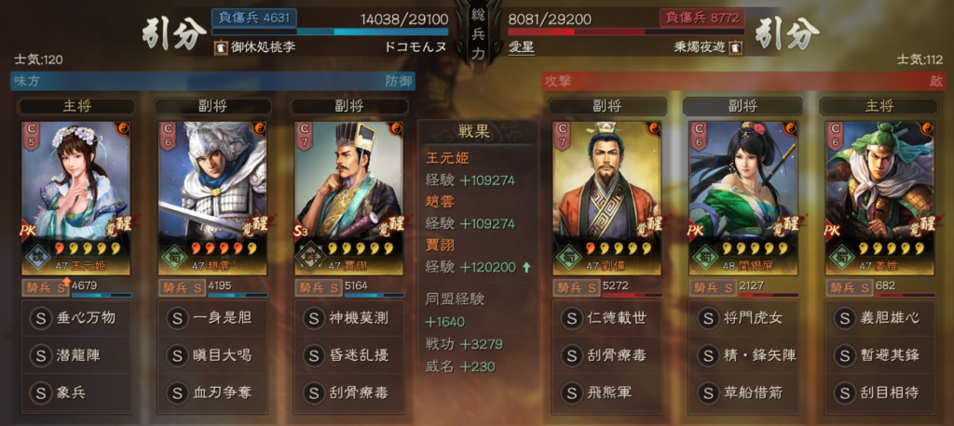Click the alliance flag icon beside 御休処桃李

pos(220,47)
